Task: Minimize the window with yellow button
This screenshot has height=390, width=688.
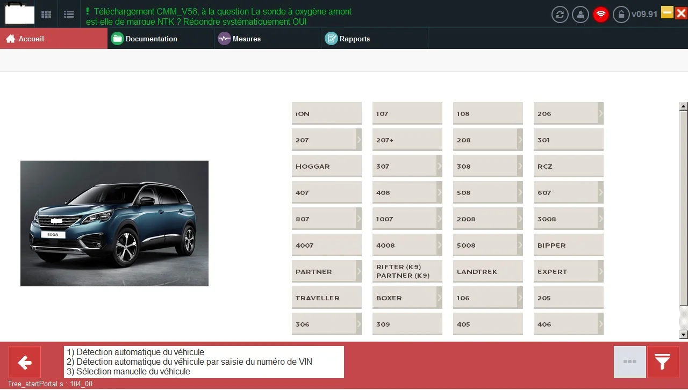Action: coord(667,12)
